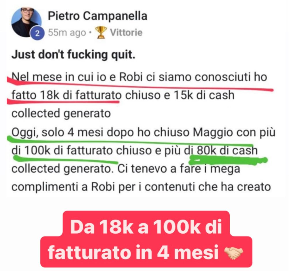
Task: Open the post author's profile picture
Action: (x=26, y=22)
